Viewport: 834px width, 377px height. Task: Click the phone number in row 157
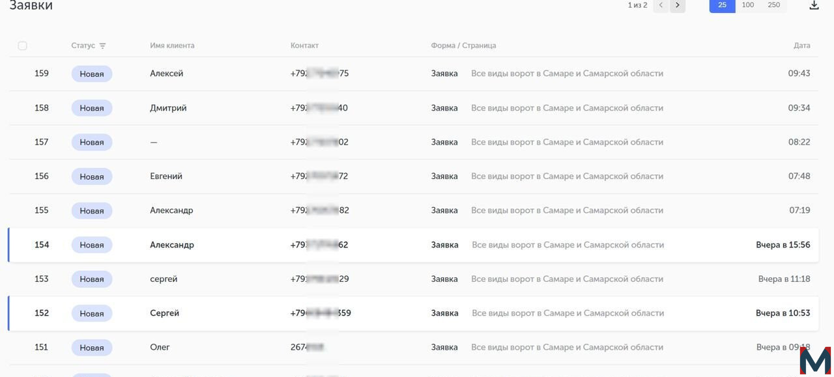click(x=319, y=142)
